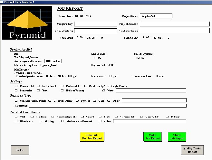Click the Crew Members input field
212x160 pixels.
click(96, 31)
